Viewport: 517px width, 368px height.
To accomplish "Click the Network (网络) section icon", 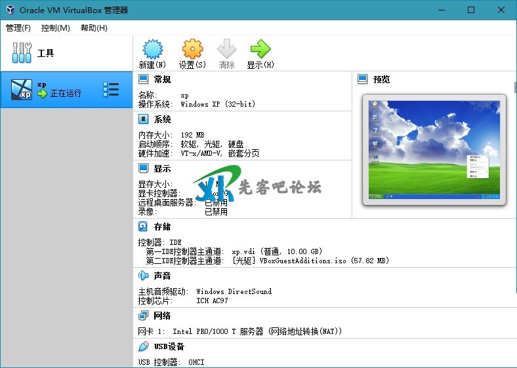I will tap(144, 316).
